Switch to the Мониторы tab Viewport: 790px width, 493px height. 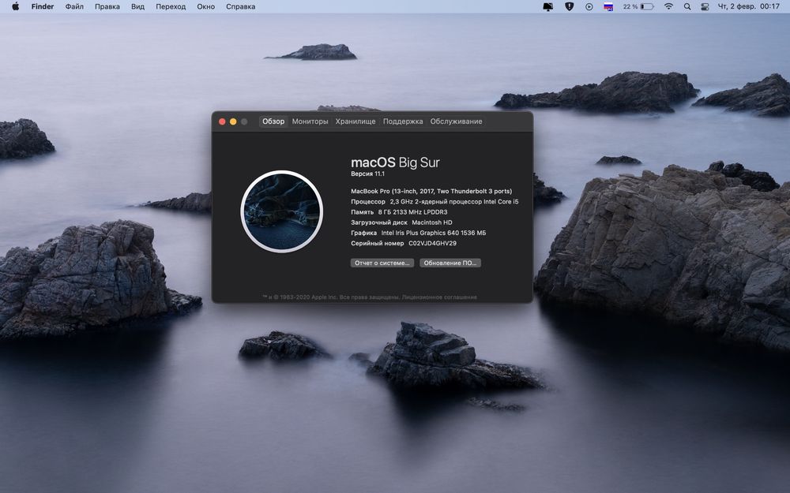310,121
